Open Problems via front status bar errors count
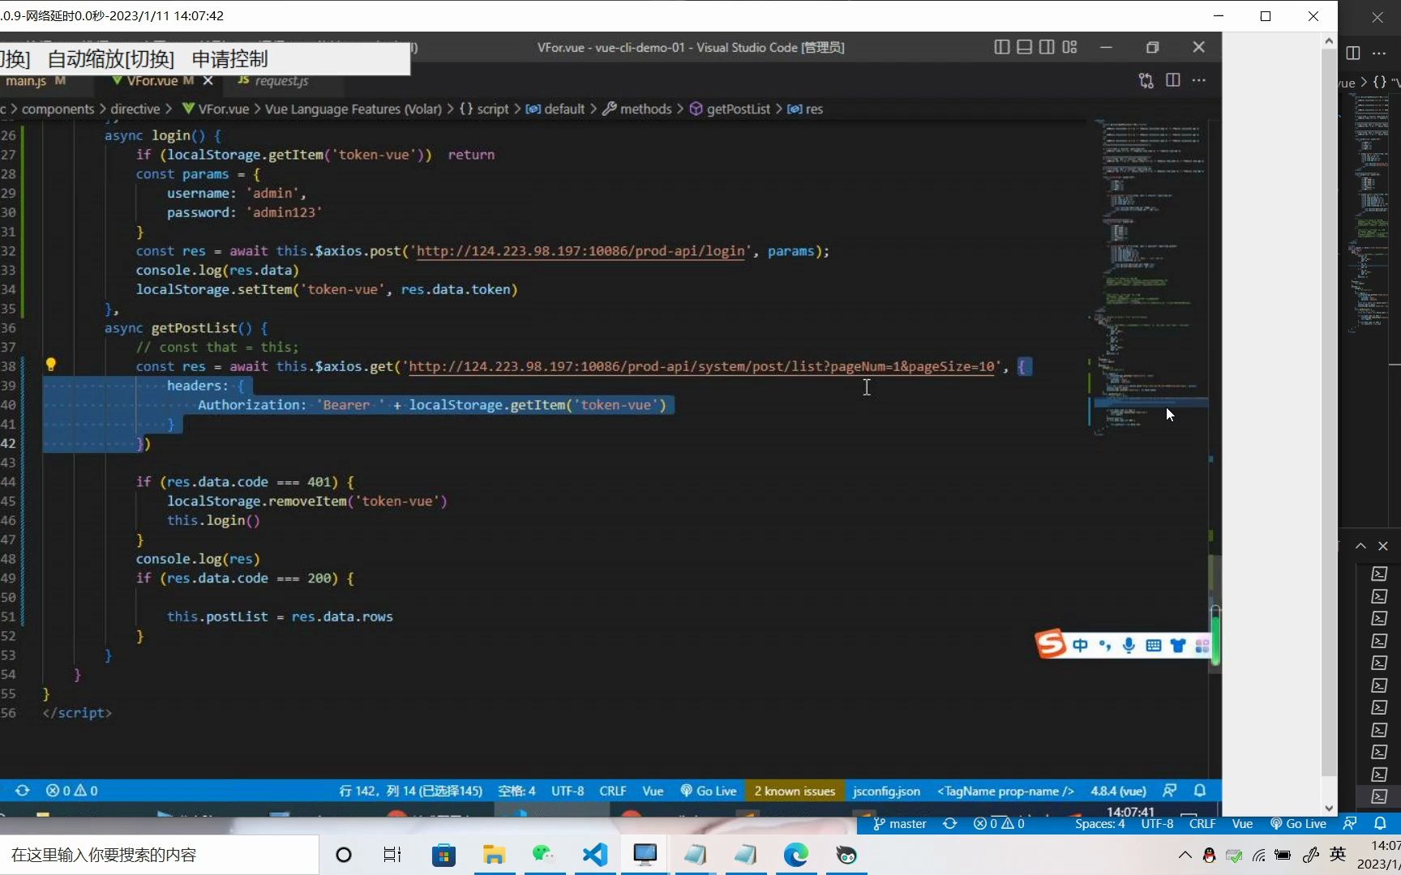This screenshot has height=875, width=1401. click(71, 790)
